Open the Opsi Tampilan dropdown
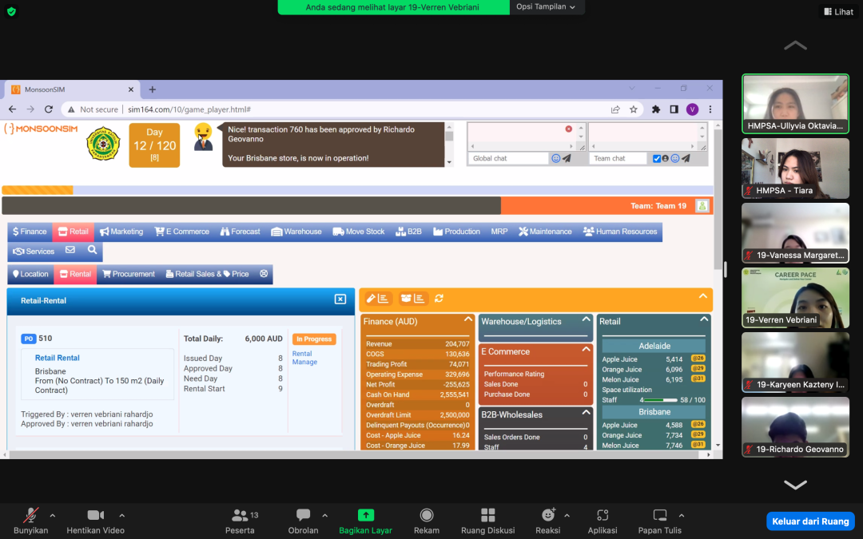 [547, 6]
